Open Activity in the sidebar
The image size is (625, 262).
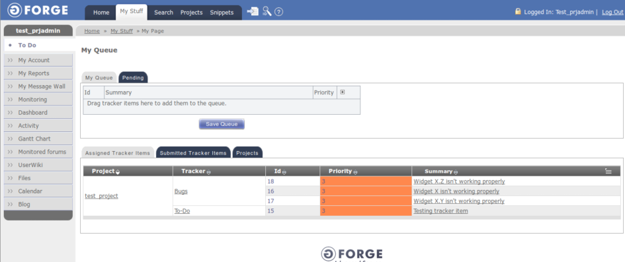point(38,125)
